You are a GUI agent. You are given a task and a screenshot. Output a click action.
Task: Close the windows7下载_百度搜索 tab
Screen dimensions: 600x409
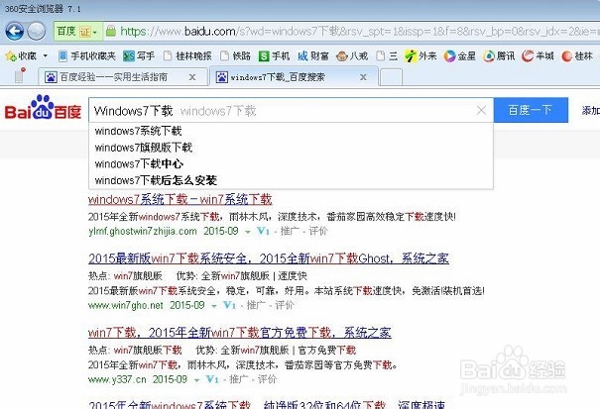point(363,77)
